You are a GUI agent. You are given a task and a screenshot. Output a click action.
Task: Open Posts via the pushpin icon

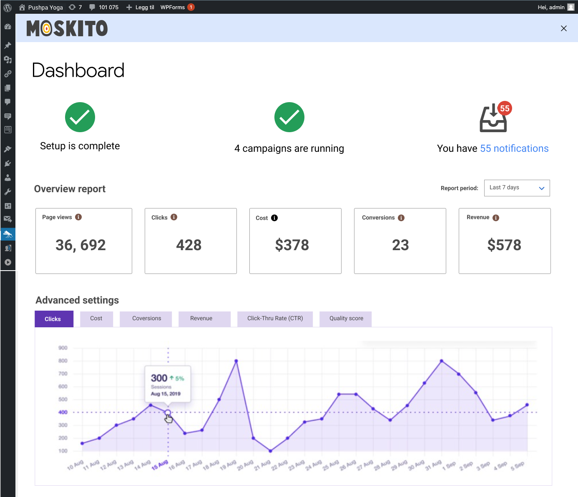tap(8, 45)
